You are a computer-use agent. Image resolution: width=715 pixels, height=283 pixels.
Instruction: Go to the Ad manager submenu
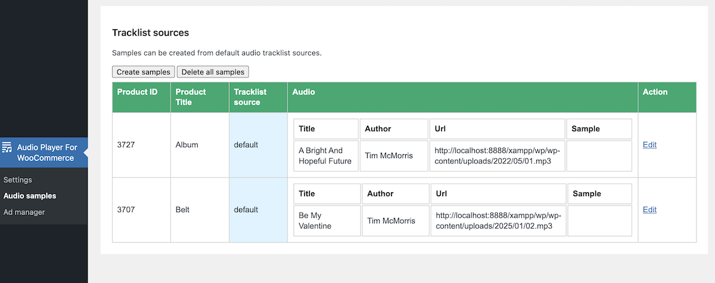pos(24,212)
